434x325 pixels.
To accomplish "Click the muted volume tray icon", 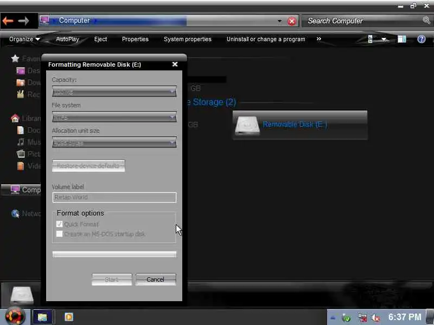I will click(375, 318).
